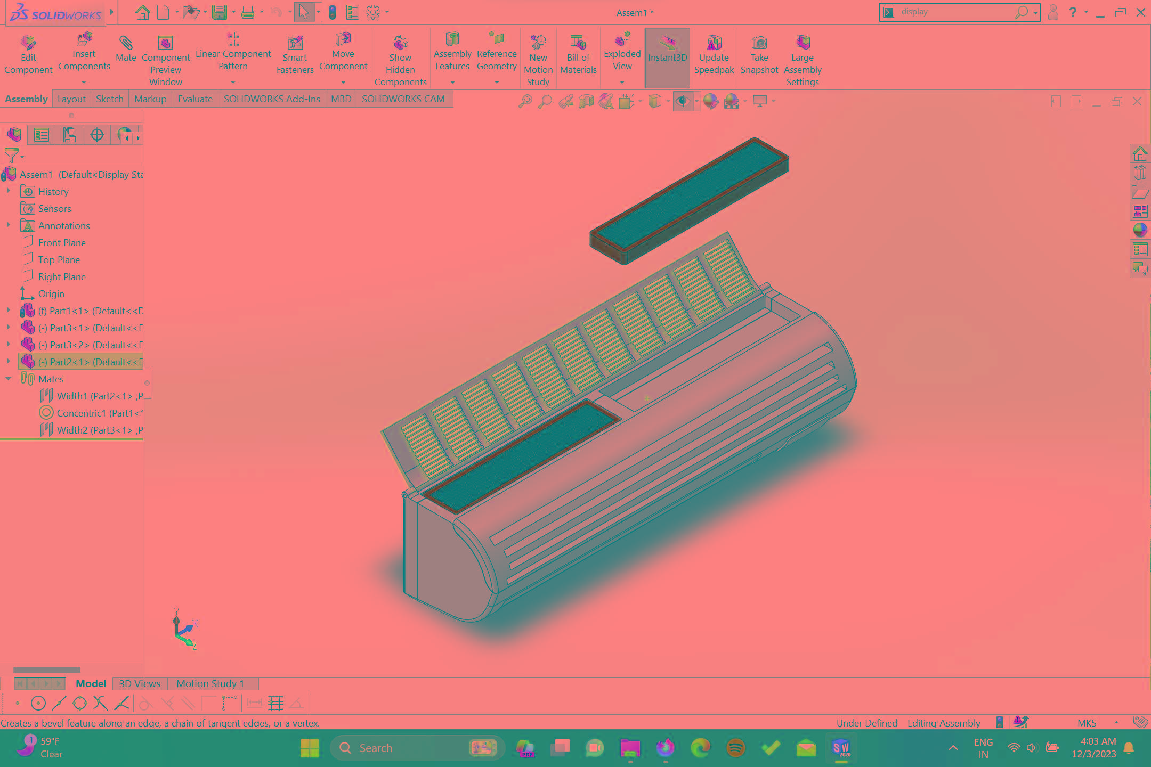Viewport: 1151px width, 767px height.
Task: Toggle Hide/Show Items eye icon
Action: [682, 101]
